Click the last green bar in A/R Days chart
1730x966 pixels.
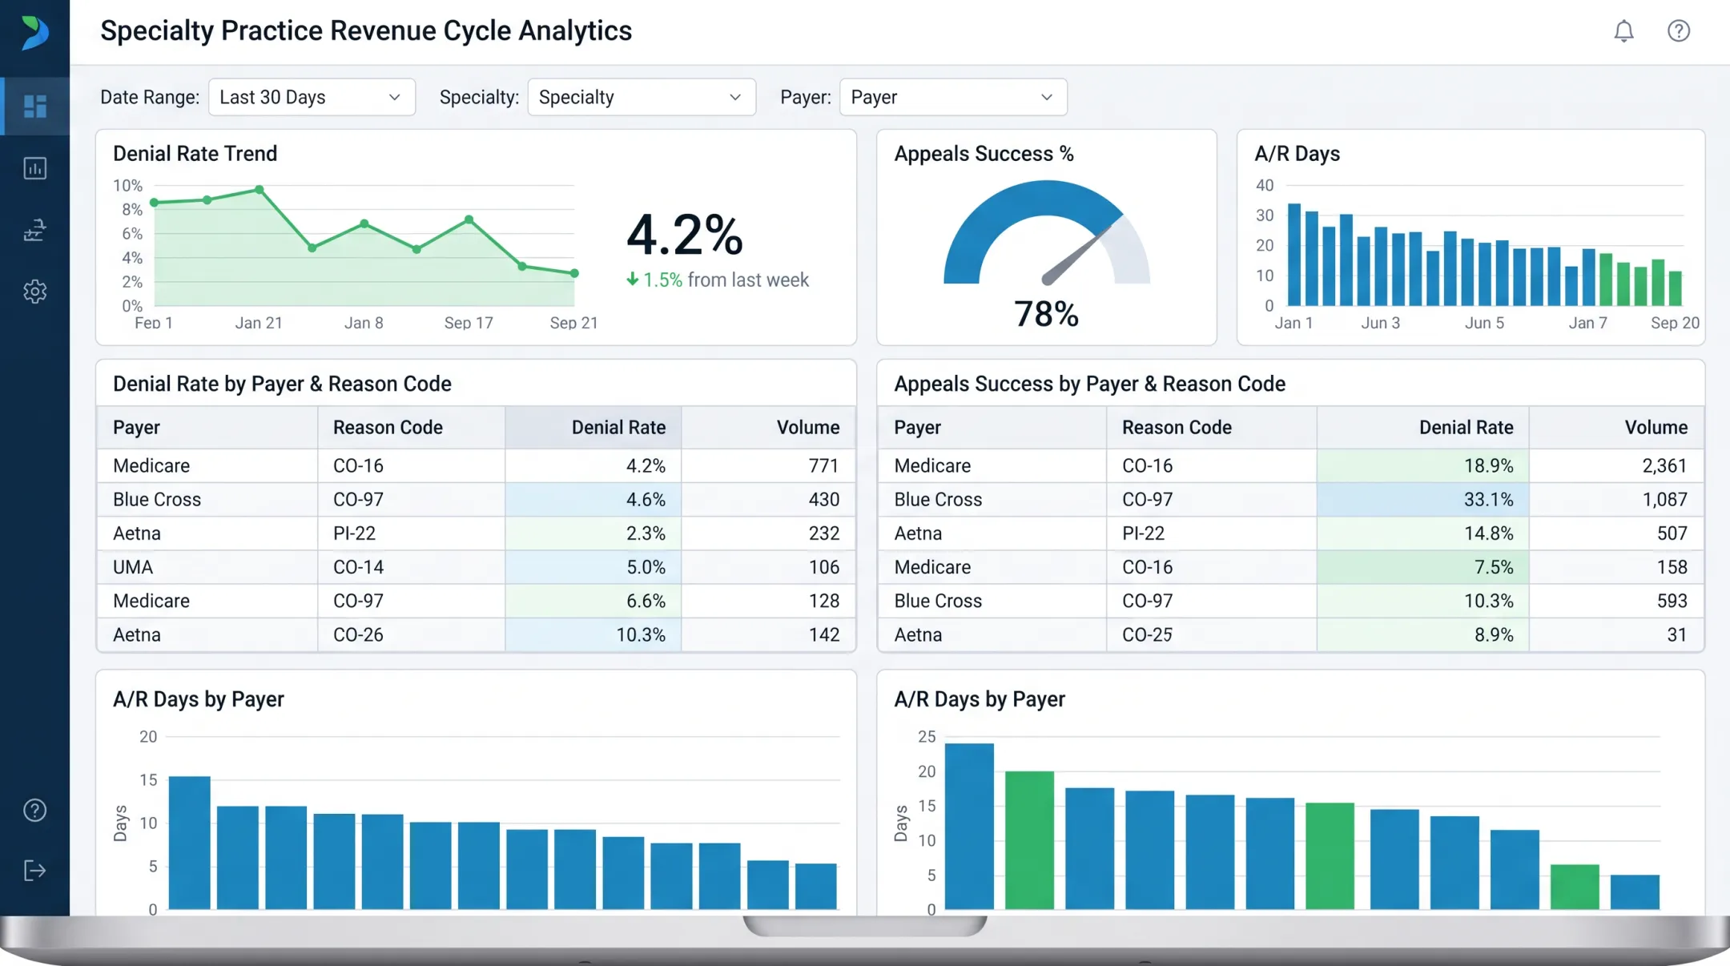coord(1675,288)
